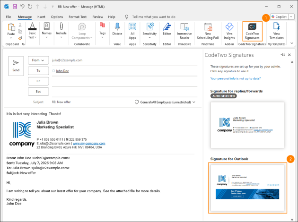Open the All Apps icon
Image resolution: width=298 pixels, height=222 pixels.
click(x=132, y=31)
